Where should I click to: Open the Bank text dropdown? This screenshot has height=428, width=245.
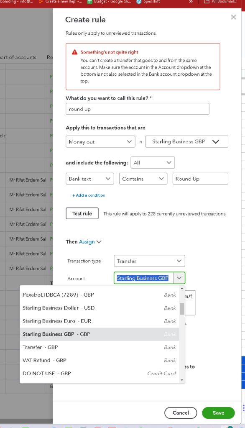click(90, 179)
